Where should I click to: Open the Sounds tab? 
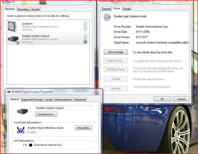pyautogui.click(x=35, y=9)
